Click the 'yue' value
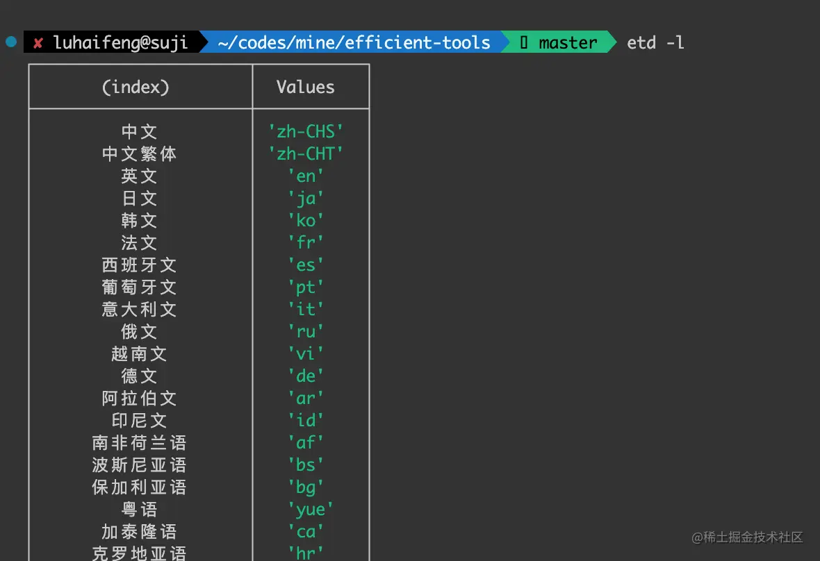The width and height of the screenshot is (820, 561). (311, 510)
